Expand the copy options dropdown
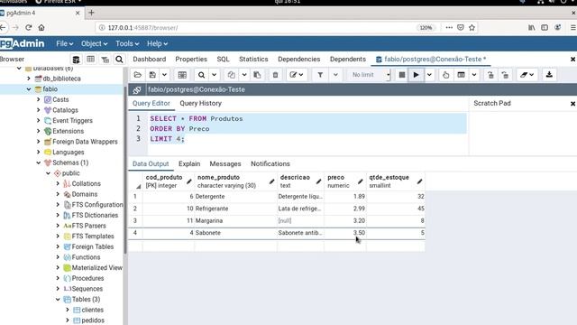Image resolution: width=577 pixels, height=325 pixels. pos(244,75)
